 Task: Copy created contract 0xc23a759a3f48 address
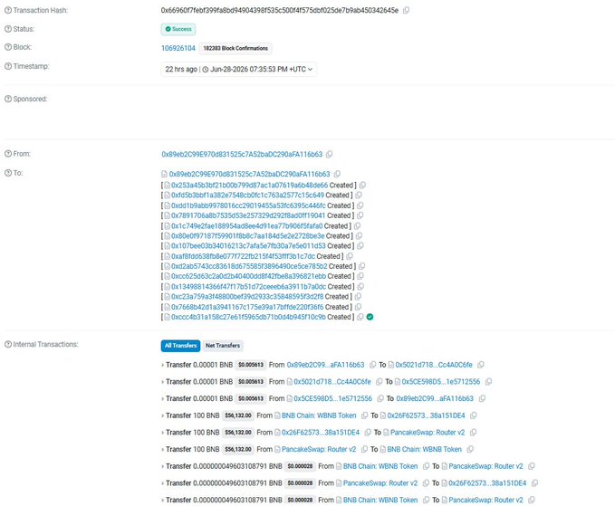tap(358, 297)
